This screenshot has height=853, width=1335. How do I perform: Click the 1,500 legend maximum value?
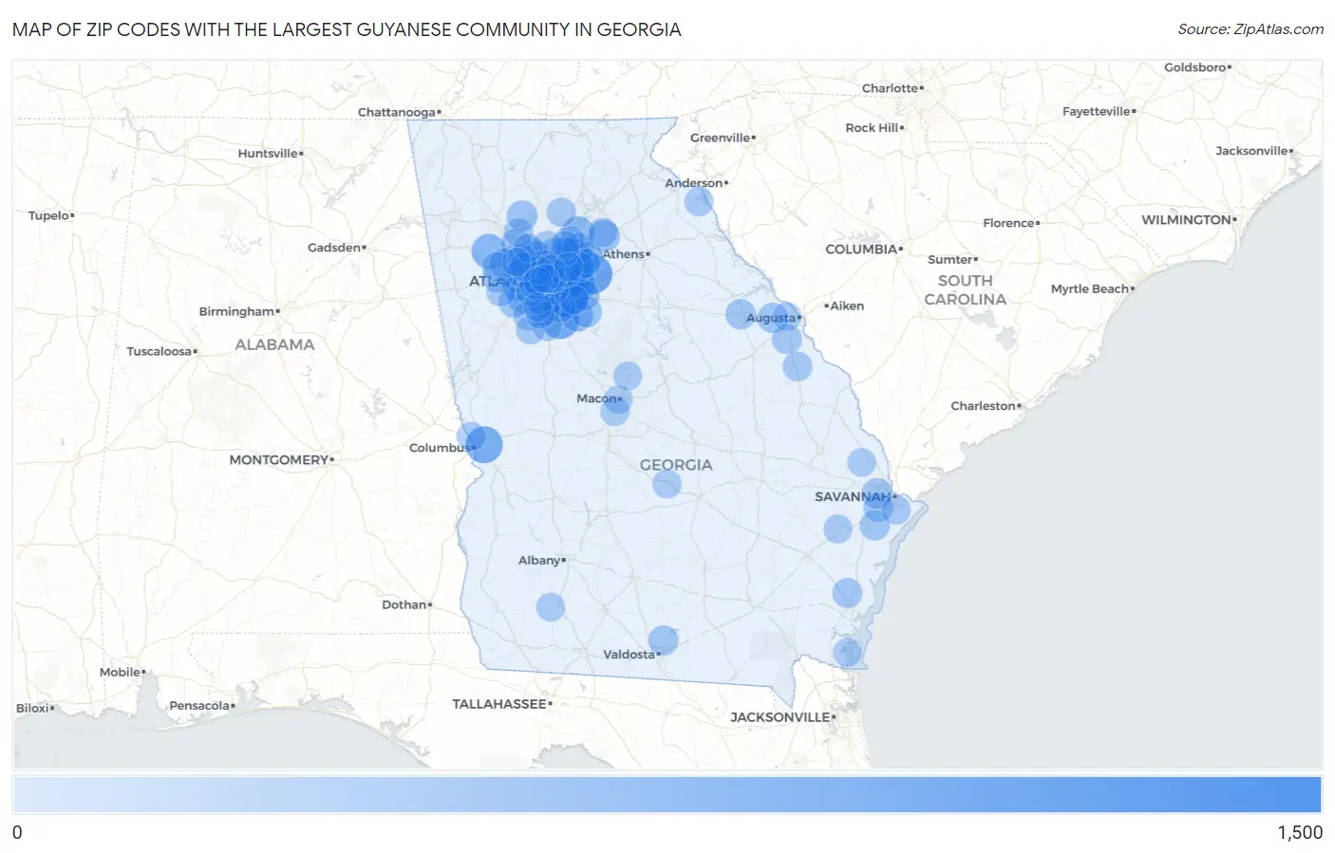(1300, 832)
